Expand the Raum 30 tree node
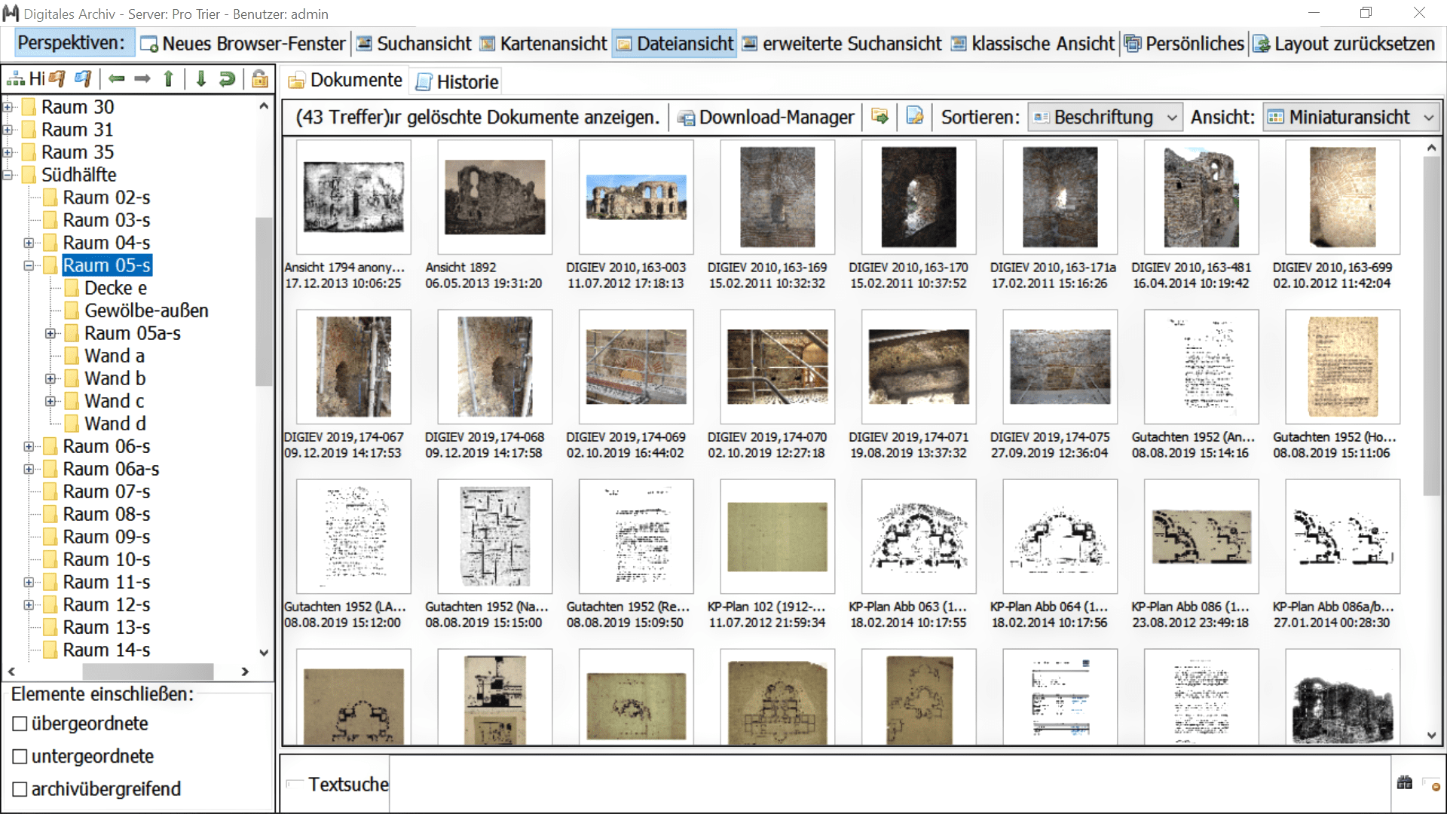This screenshot has width=1447, height=814. click(x=8, y=107)
